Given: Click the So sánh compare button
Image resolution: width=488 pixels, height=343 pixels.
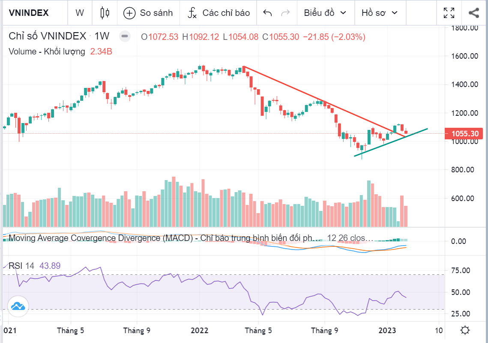Looking at the screenshot, I should point(148,13).
